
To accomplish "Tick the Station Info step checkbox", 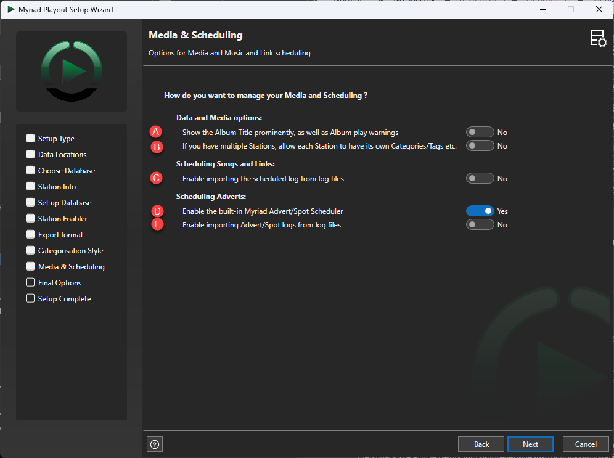I will tap(30, 186).
